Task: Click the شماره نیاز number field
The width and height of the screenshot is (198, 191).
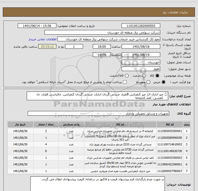Action: pos(140,26)
